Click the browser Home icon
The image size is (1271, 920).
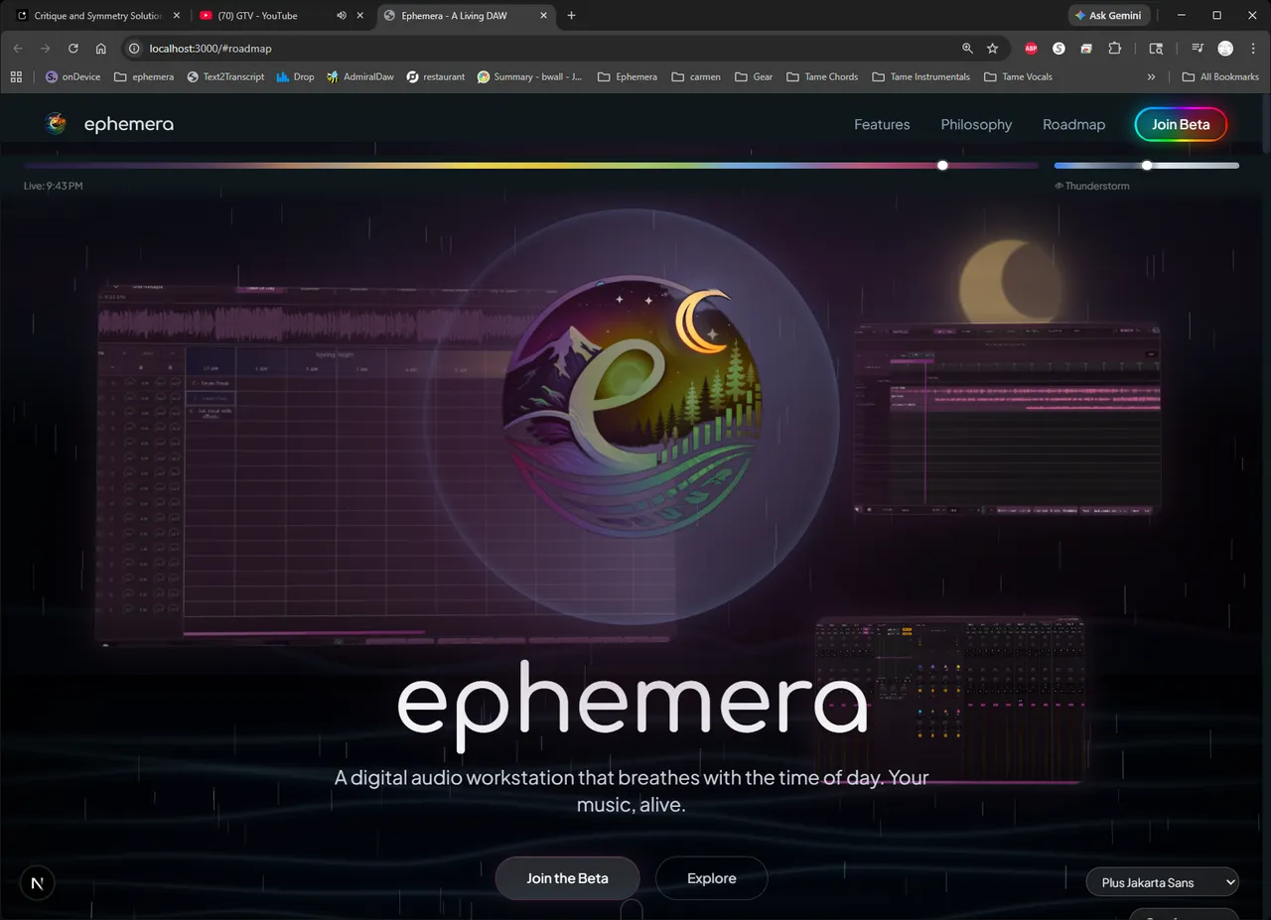point(100,49)
